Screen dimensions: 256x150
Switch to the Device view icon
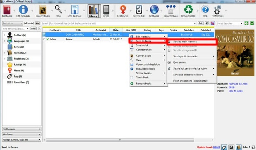106,10
